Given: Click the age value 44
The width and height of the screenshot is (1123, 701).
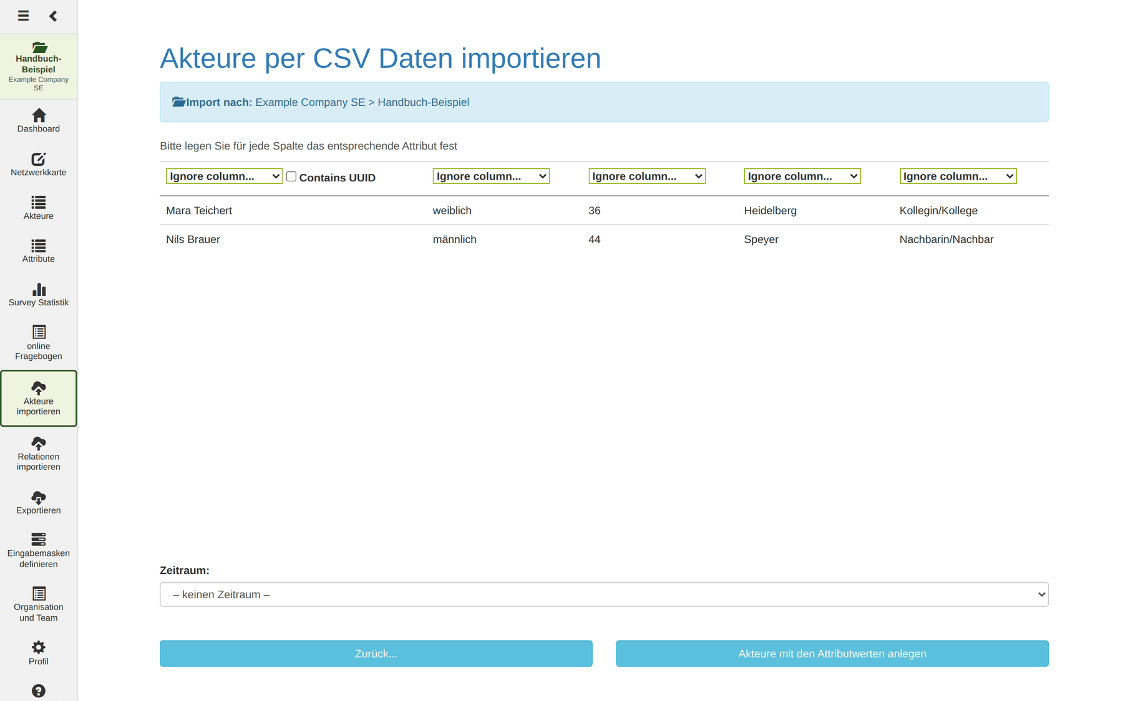Looking at the screenshot, I should [595, 239].
